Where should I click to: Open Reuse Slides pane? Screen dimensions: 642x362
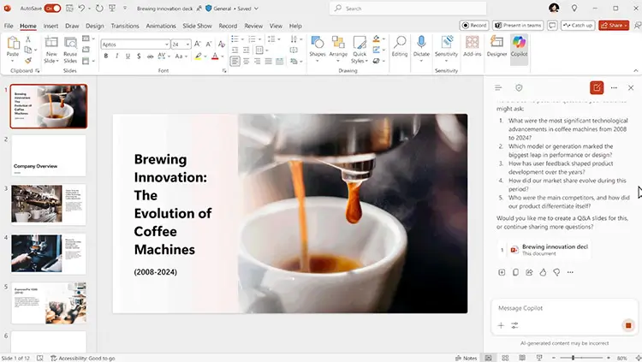[70, 49]
